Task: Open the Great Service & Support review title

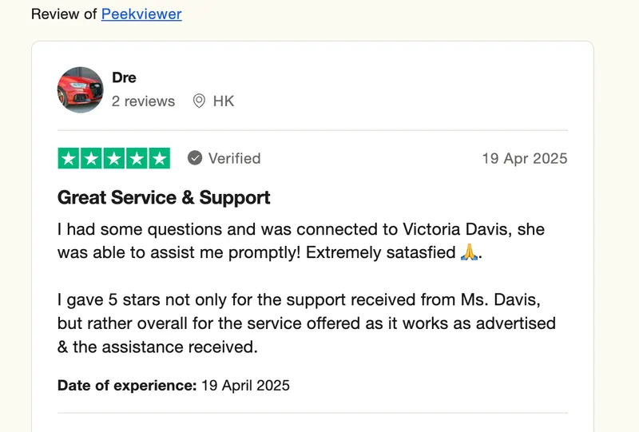Action: [x=164, y=198]
